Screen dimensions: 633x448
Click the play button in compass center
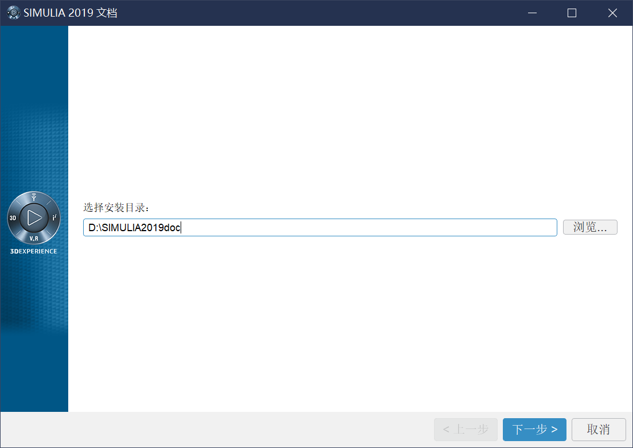point(34,218)
